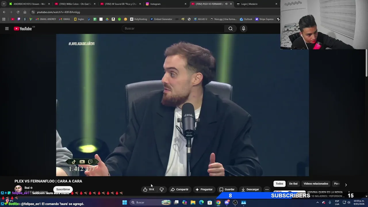This screenshot has width=368, height=207.
Task: View site information icon in address bar
Action: (x=33, y=12)
